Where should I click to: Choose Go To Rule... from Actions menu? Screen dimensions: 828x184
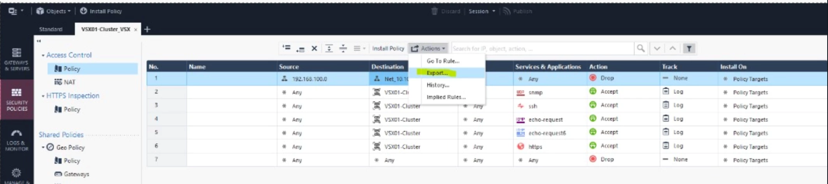443,61
